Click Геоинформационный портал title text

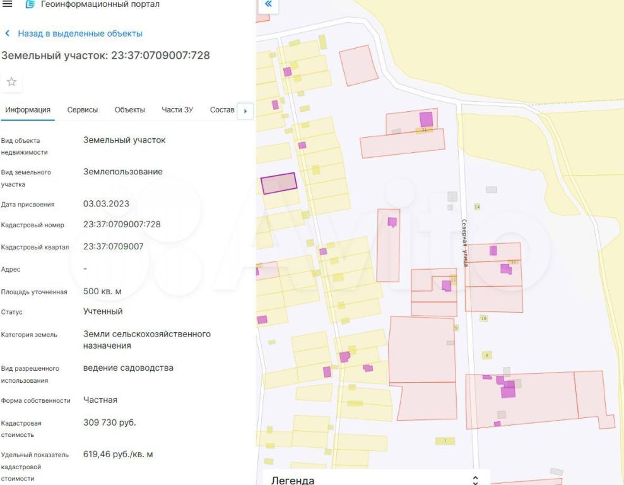coord(100,4)
